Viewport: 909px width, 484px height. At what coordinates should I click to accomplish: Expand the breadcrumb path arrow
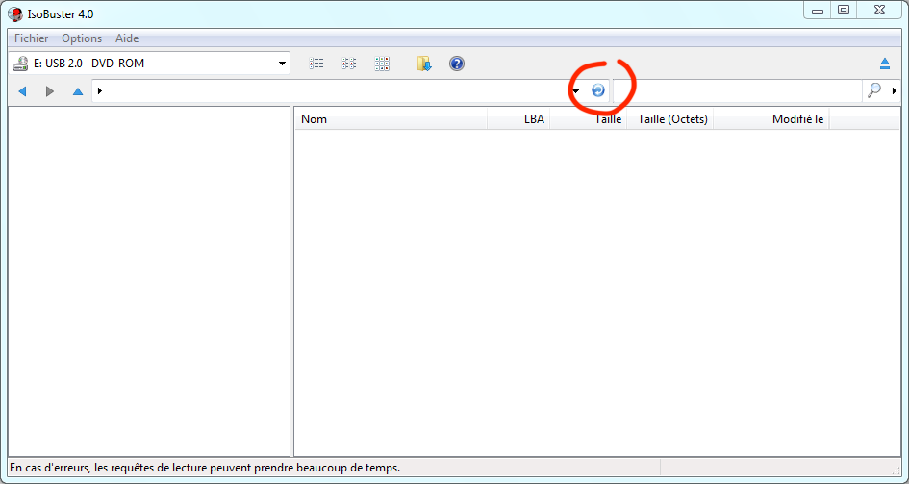[100, 91]
